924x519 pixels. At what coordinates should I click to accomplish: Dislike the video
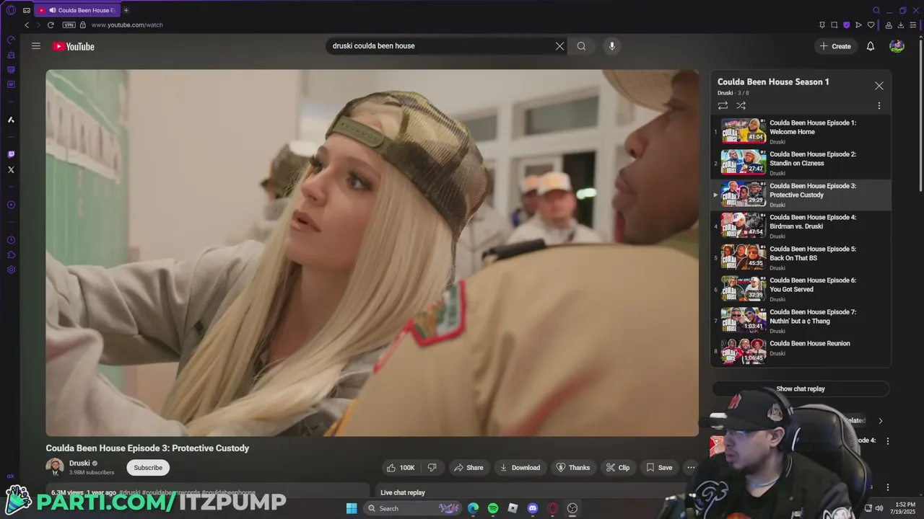[432, 468]
